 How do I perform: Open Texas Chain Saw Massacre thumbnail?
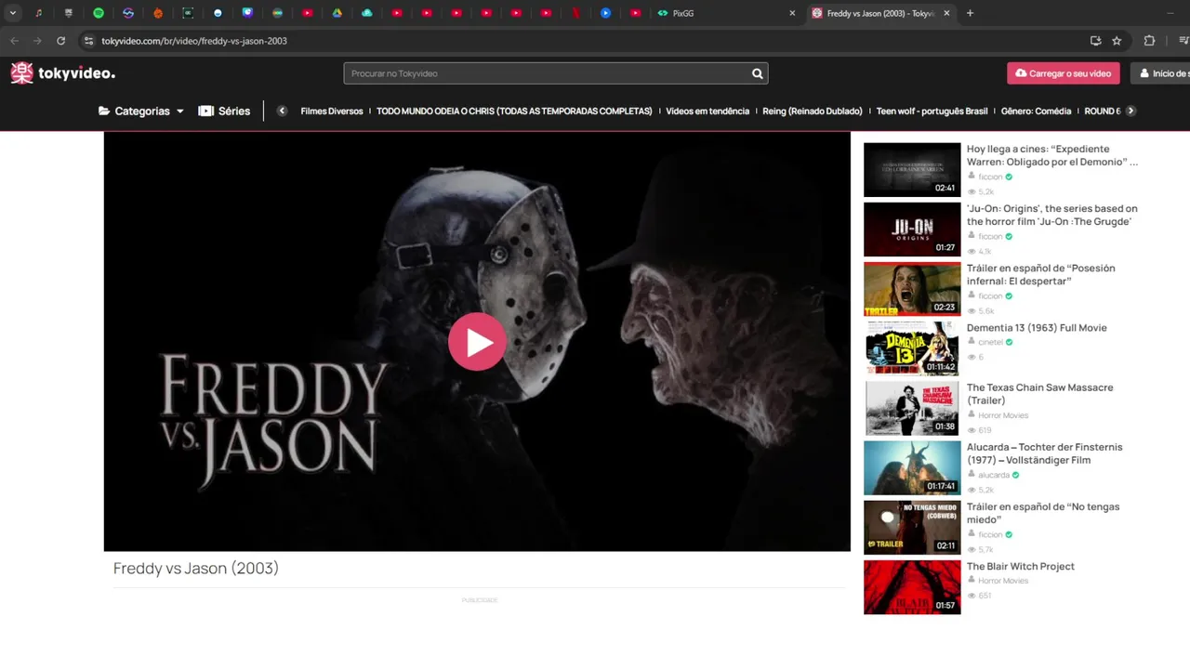912,408
